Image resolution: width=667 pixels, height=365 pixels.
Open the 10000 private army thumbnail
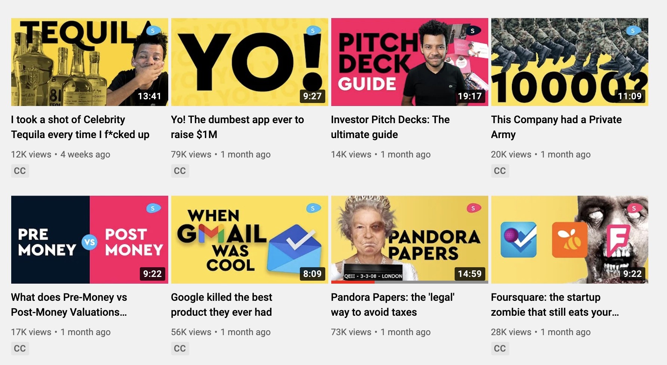tap(569, 62)
